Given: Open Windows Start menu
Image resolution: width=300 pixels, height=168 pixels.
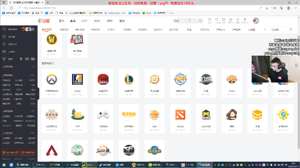Looking at the screenshot, I should (4, 165).
